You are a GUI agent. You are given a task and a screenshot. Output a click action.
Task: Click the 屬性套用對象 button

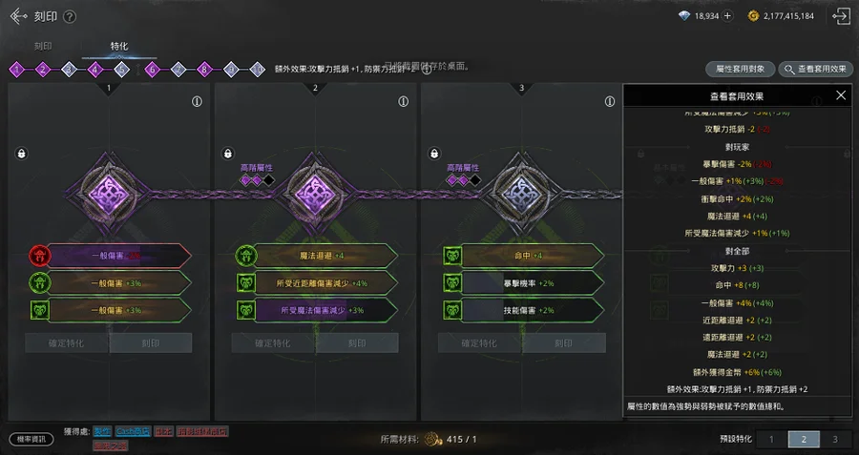(x=740, y=69)
